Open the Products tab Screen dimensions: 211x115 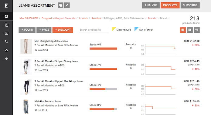pyautogui.click(x=170, y=5)
